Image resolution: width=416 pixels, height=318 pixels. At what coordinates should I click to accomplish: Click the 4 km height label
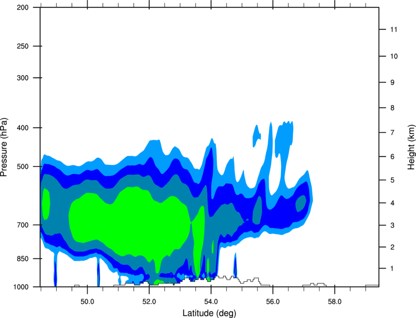(393, 203)
